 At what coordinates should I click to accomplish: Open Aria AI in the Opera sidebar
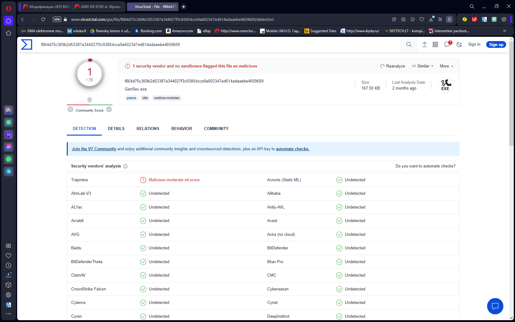click(9, 110)
